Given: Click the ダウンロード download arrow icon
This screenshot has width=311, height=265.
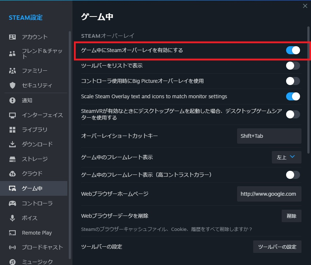Looking at the screenshot, I should [x=12, y=144].
